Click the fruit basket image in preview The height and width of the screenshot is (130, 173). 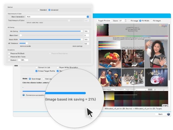click(110, 58)
